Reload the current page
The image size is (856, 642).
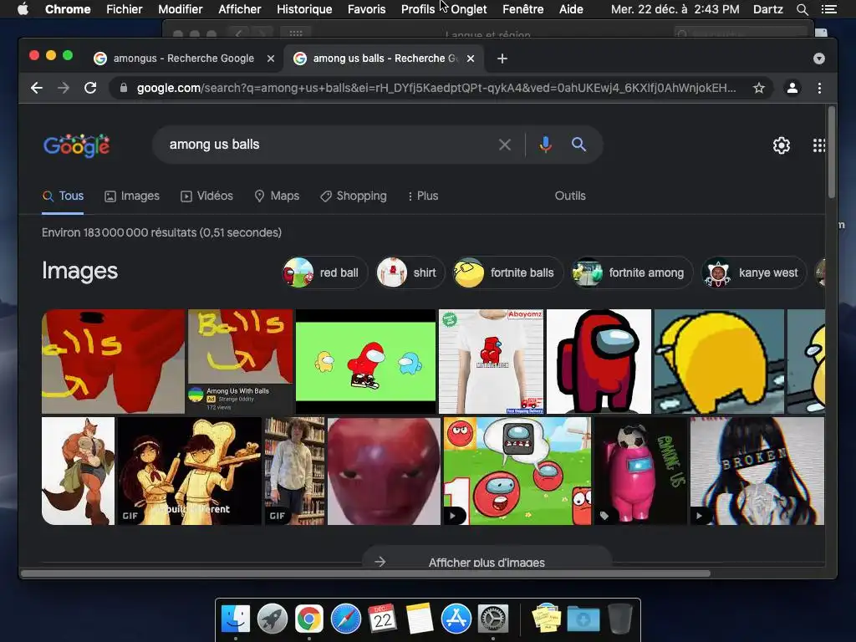(90, 88)
